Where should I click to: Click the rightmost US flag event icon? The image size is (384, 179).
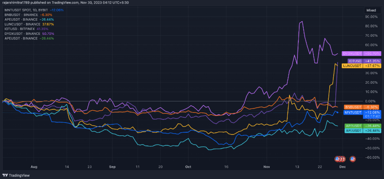click(353, 159)
